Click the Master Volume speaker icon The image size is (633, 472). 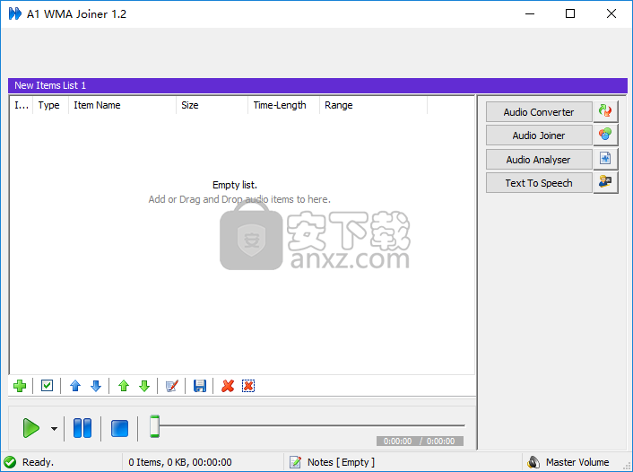click(533, 462)
